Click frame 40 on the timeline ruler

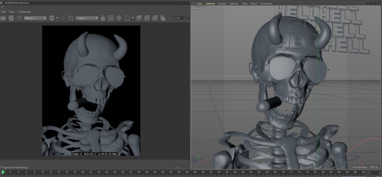coord(163,172)
